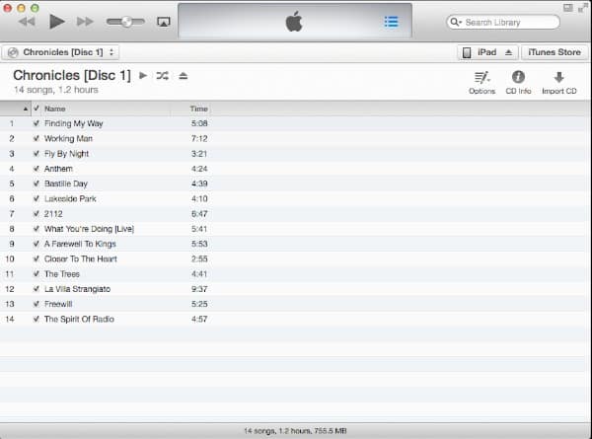
Task: Open the Chronicles [Disc 1] source dropdown
Action: pos(60,52)
